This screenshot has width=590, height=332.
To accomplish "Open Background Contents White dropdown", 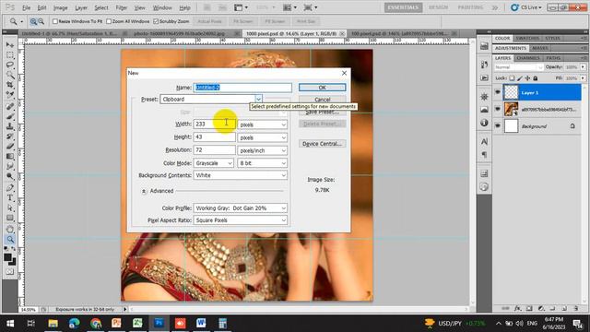I will pos(241,175).
